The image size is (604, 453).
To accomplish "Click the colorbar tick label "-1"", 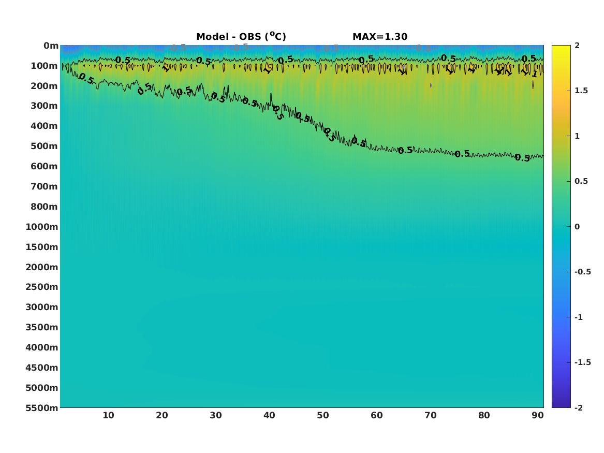I will (578, 317).
